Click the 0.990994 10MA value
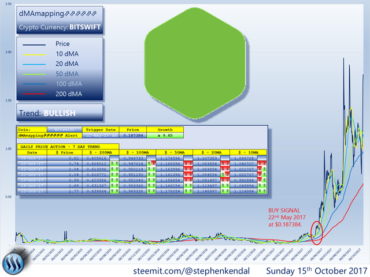370x277 pixels. 244,180
